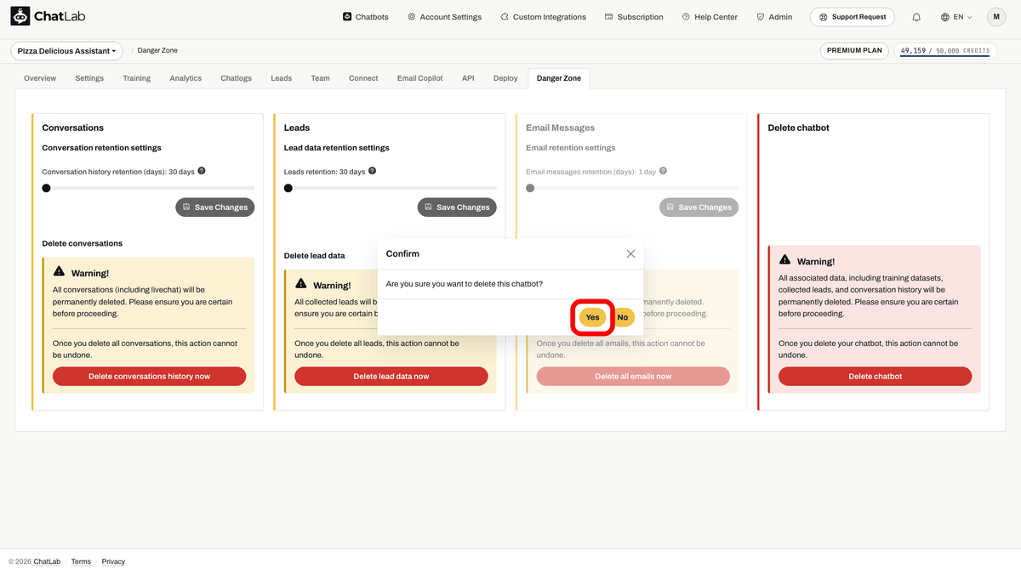Save Changes under Conversations retention

point(215,207)
